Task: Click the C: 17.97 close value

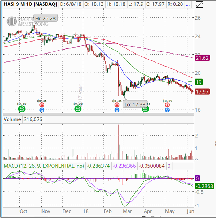Action: pyautogui.click(x=155, y=4)
